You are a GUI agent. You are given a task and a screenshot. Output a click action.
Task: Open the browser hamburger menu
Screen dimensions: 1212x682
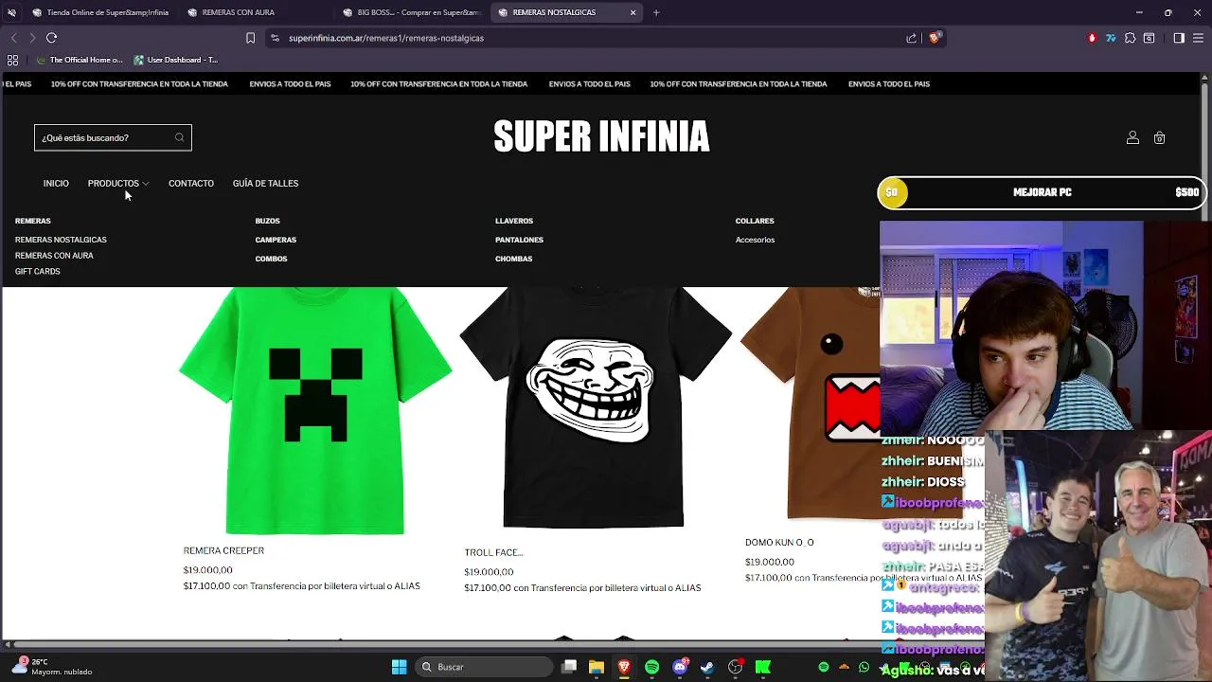pos(1199,38)
